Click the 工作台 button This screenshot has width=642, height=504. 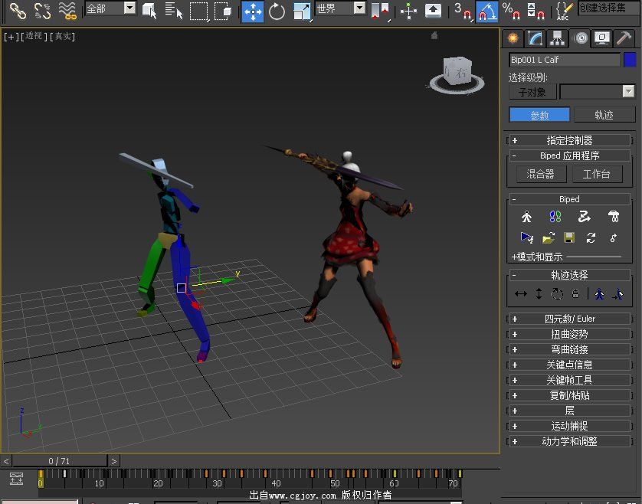click(597, 174)
